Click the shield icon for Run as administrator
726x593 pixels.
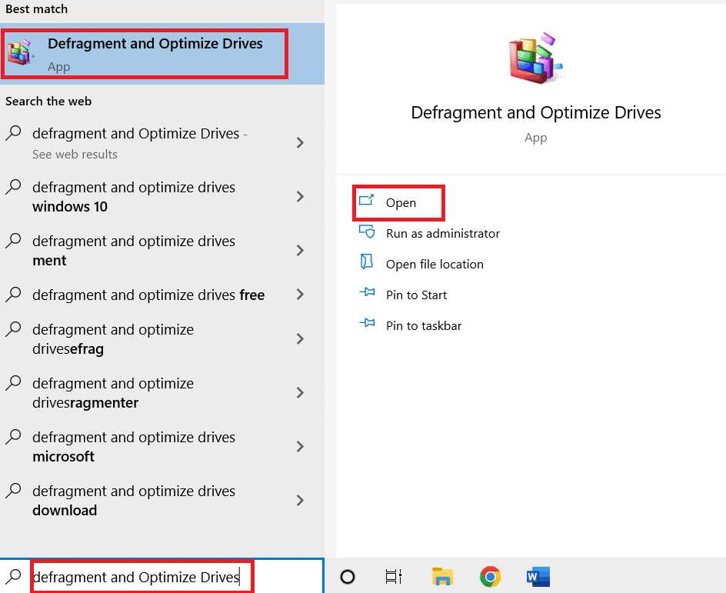tap(368, 233)
